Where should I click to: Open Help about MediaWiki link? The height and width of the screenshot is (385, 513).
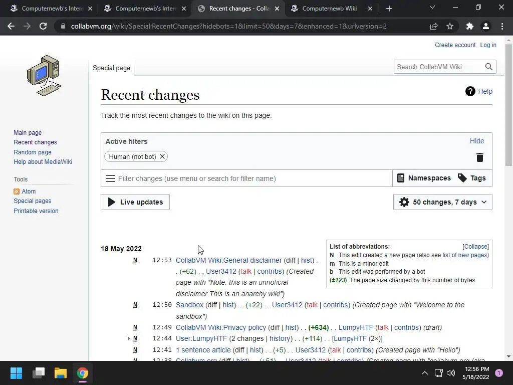coord(43,162)
